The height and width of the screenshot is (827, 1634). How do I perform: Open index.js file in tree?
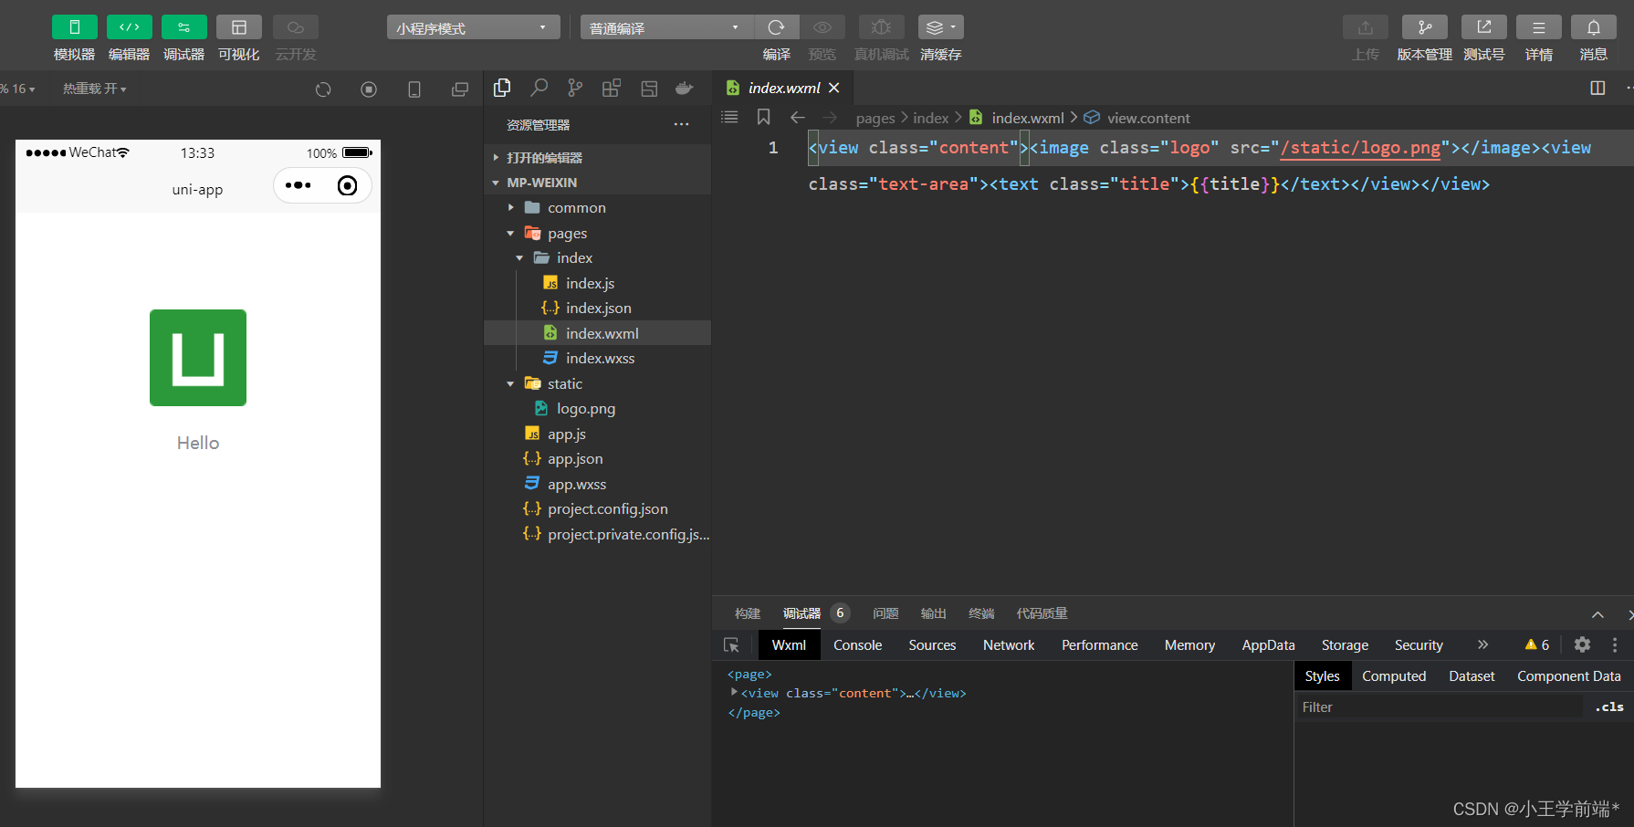click(598, 284)
